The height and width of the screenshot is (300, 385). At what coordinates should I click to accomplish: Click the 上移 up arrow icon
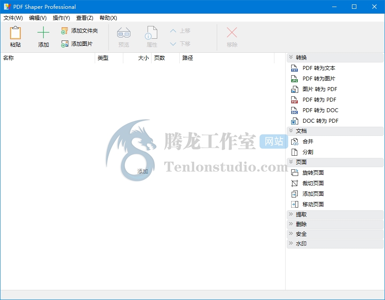173,31
